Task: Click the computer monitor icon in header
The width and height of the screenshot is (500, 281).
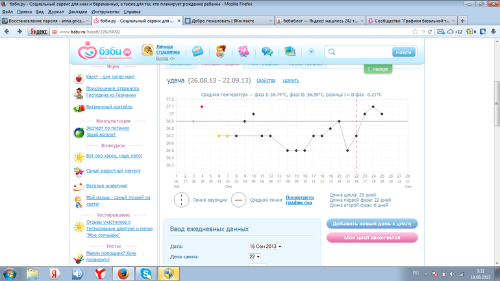Action: [x=290, y=51]
